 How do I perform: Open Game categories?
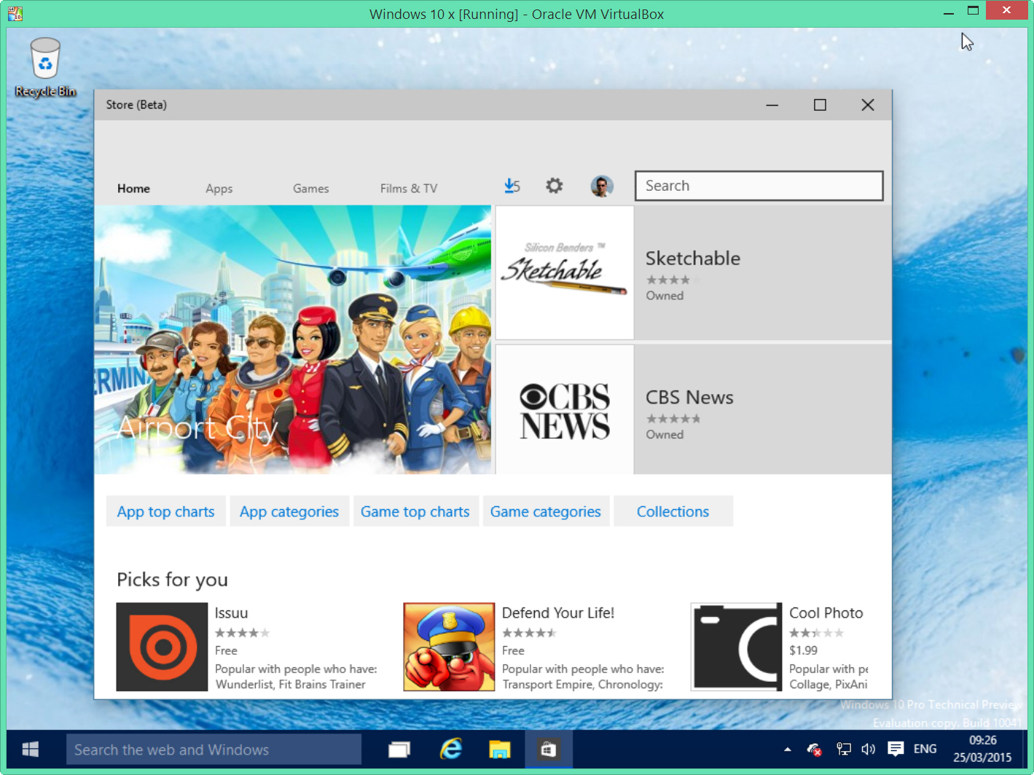(x=546, y=511)
